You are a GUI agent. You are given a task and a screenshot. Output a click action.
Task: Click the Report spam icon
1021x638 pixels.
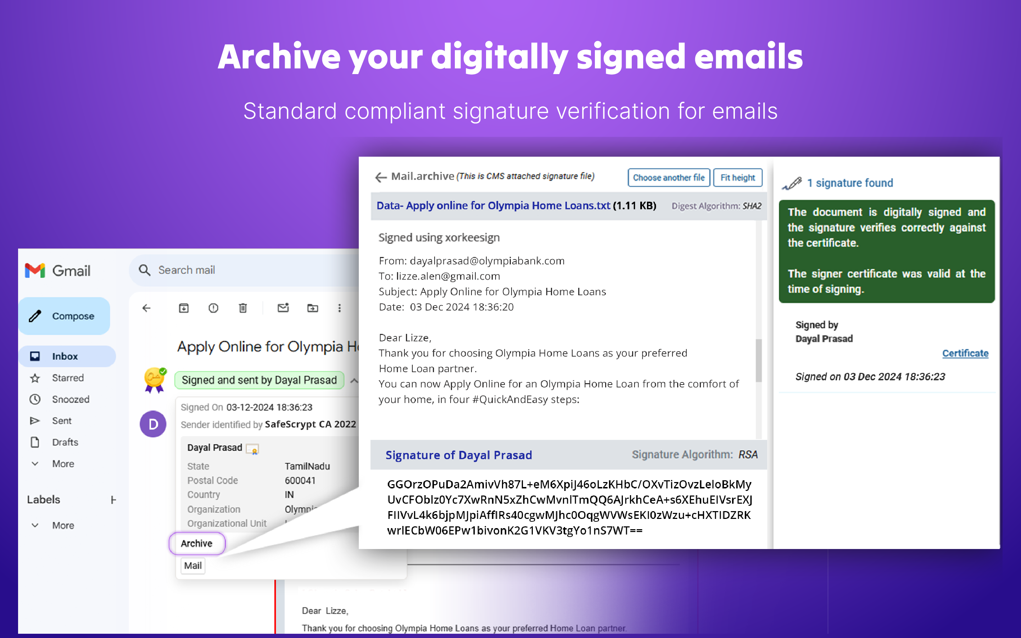[x=213, y=308]
